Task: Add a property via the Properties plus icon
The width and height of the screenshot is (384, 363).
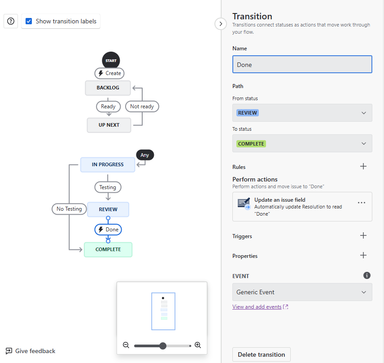Action: point(363,255)
